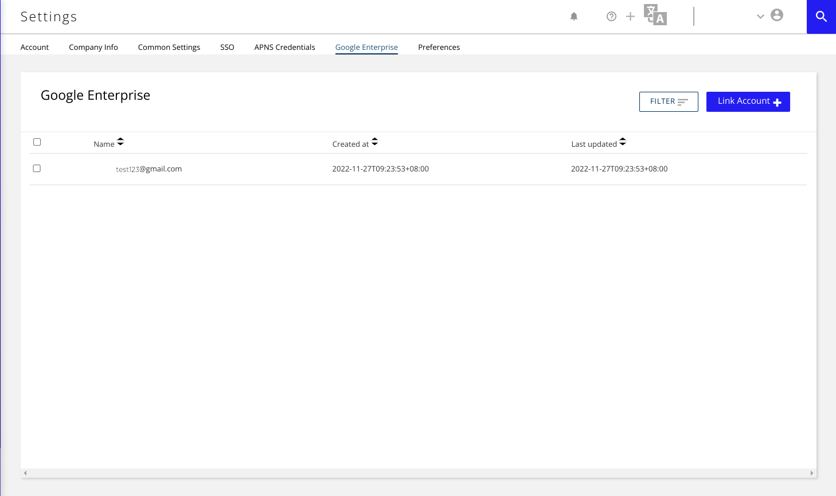Select the Google Enterprise tab
836x496 pixels.
pyautogui.click(x=366, y=47)
